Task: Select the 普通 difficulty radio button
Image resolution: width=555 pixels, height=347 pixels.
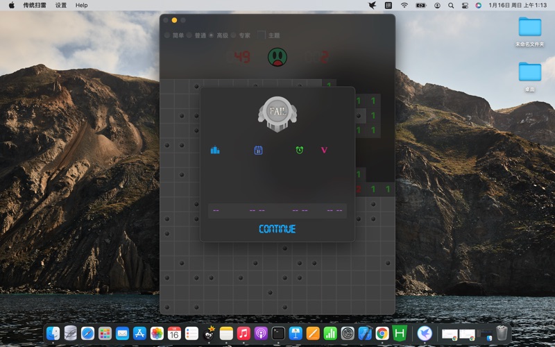Action: click(189, 35)
